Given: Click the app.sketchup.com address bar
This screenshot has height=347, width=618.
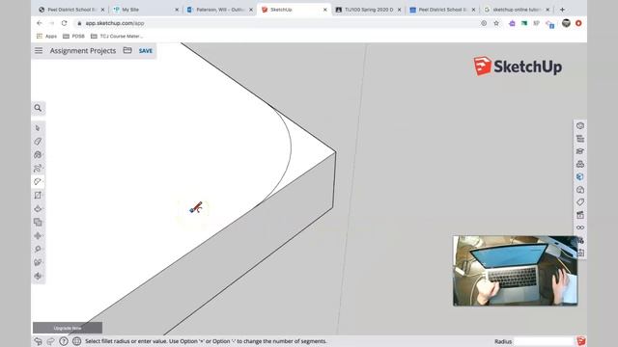Looking at the screenshot, I should (276, 23).
